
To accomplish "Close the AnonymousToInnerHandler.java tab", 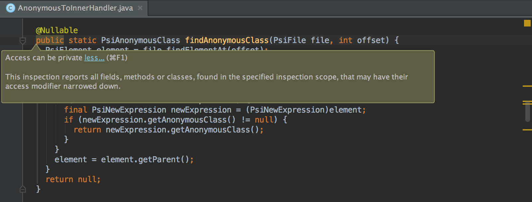I will (140, 8).
